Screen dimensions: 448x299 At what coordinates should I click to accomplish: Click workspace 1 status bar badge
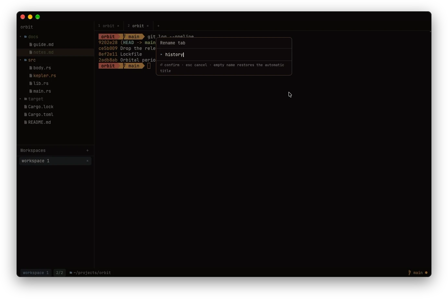pos(36,273)
